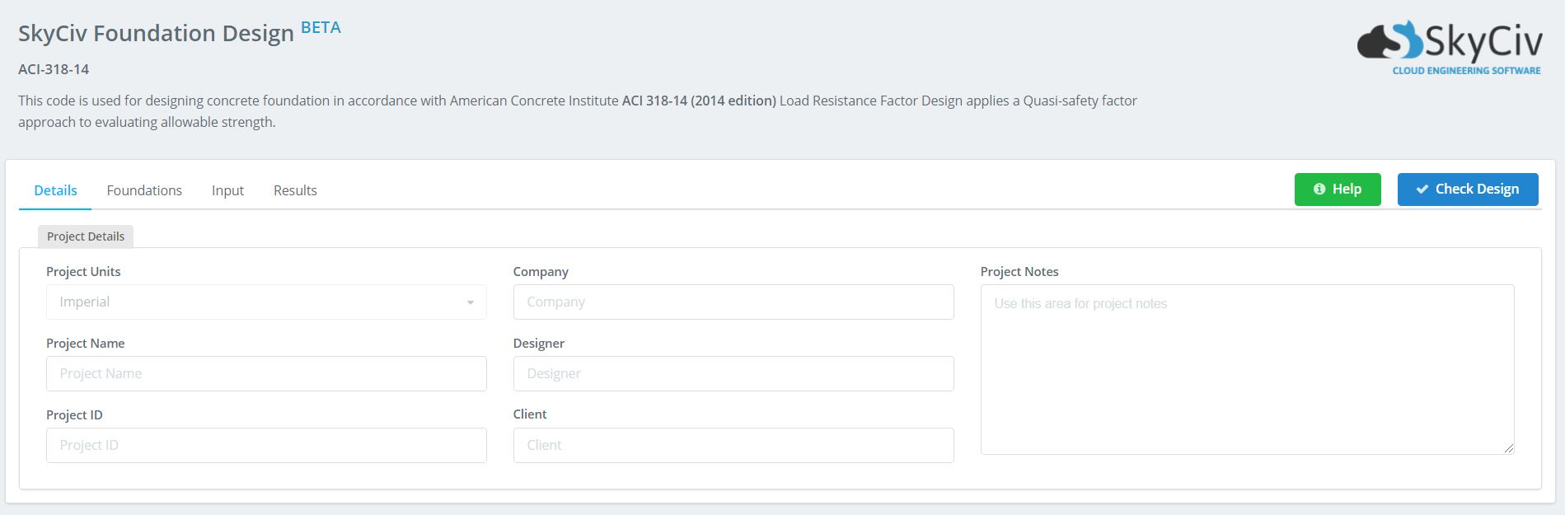Click inside the Project Notes text area
1565x515 pixels.
click(1246, 369)
